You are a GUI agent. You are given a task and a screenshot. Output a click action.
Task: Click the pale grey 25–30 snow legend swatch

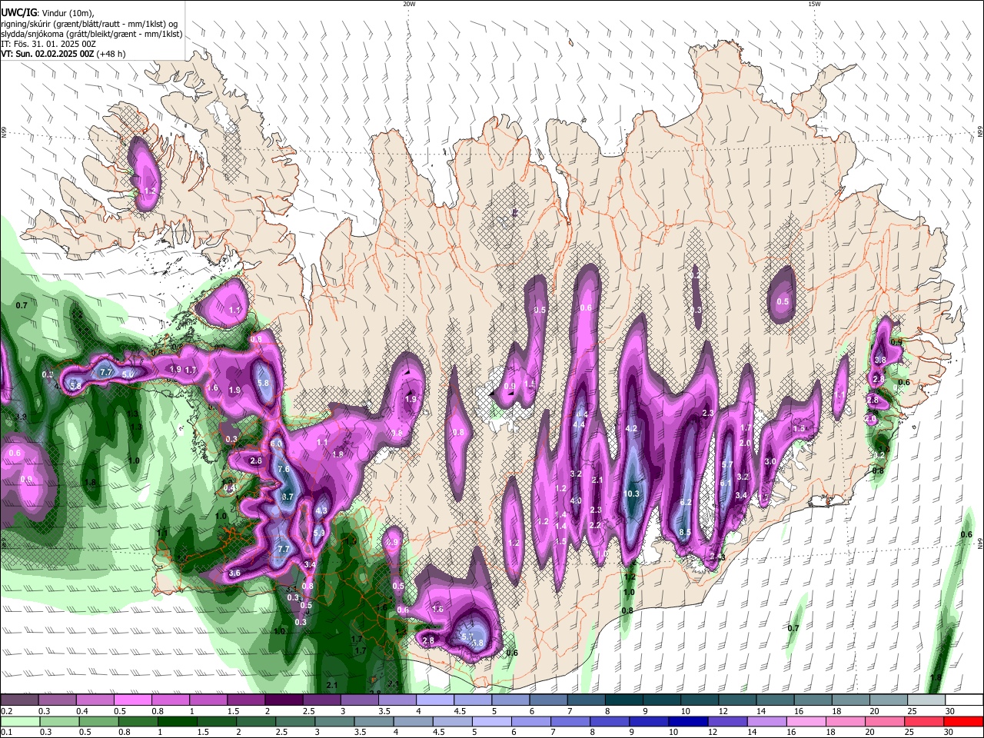(x=926, y=700)
